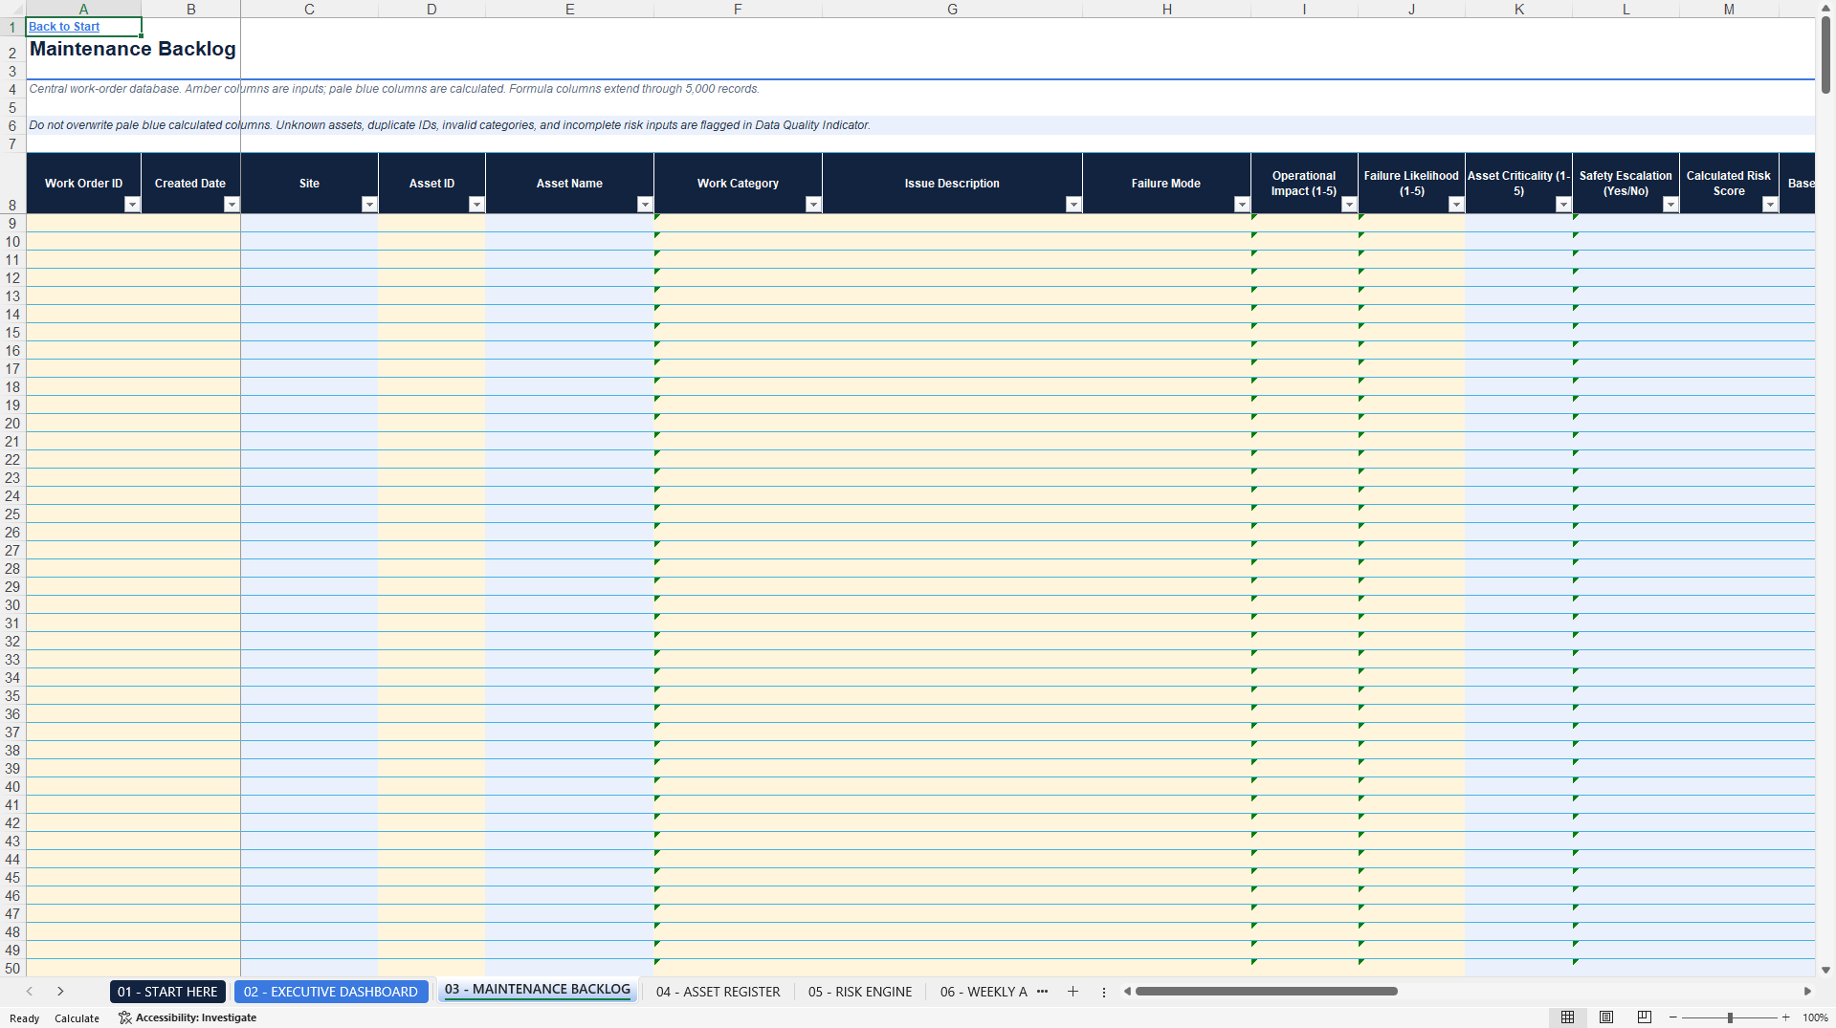Select row 25 header
The image size is (1836, 1028).
[x=12, y=514]
